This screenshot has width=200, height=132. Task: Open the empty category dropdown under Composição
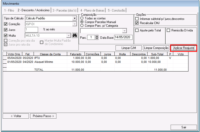[x=124, y=31]
